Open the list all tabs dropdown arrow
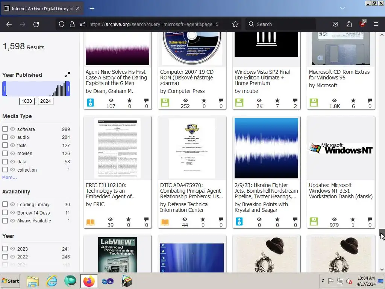Screen dimensions: 385x289 pyautogui.click(x=343, y=8)
